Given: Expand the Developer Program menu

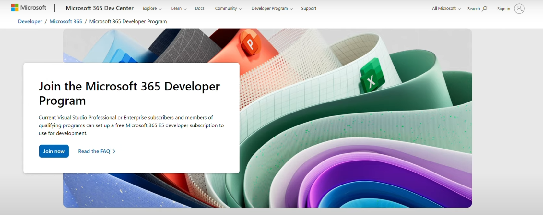Looking at the screenshot, I should (x=272, y=9).
